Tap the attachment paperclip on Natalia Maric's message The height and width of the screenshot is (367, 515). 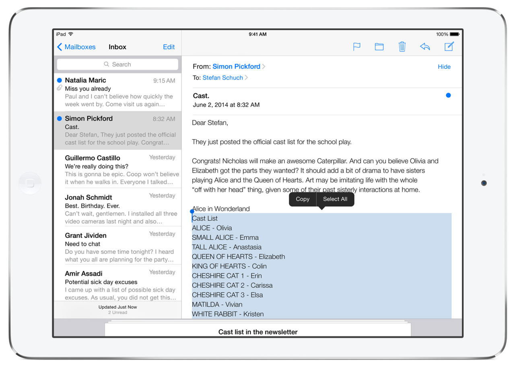(x=60, y=88)
